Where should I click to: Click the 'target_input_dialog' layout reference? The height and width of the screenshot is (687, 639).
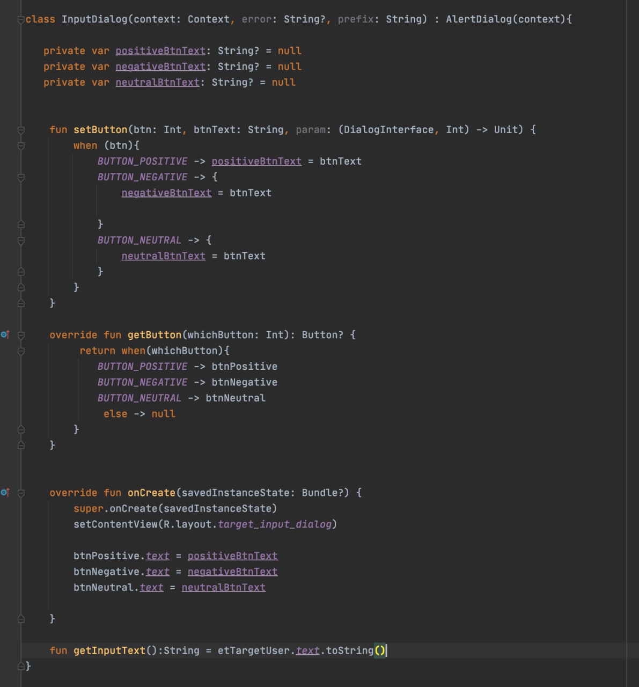(275, 524)
